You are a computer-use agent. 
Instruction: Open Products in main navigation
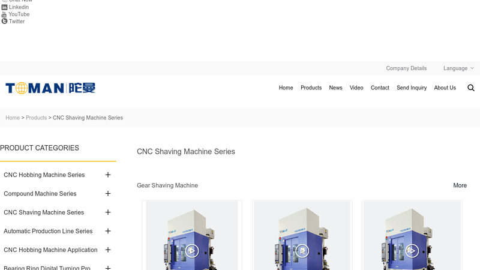[311, 88]
